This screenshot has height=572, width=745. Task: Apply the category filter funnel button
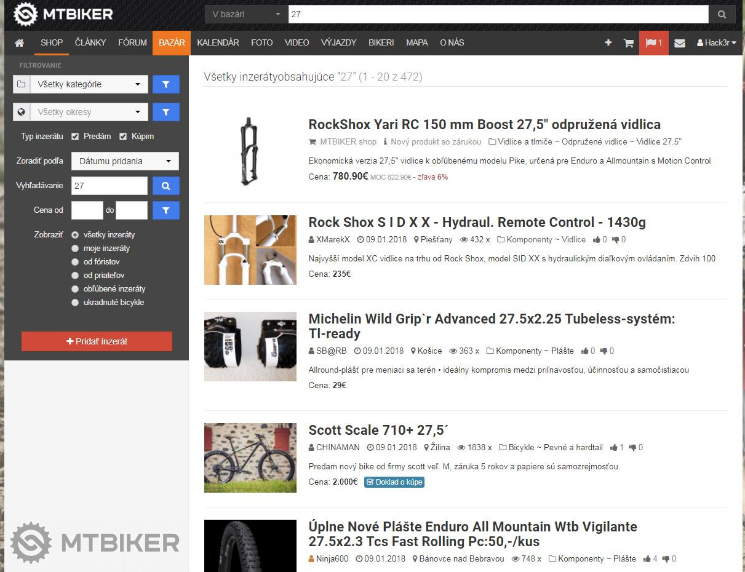point(165,84)
